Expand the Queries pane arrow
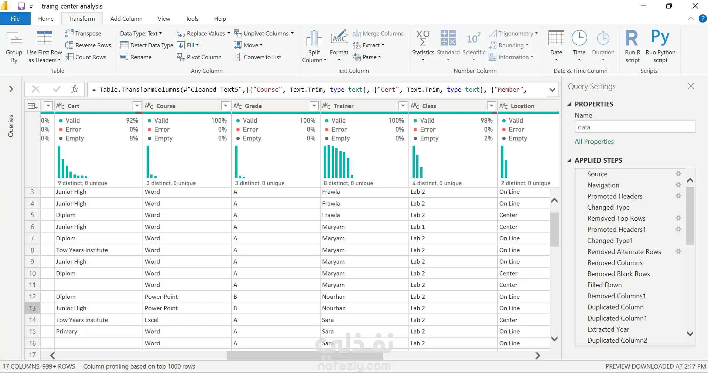The width and height of the screenshot is (708, 373). click(11, 89)
